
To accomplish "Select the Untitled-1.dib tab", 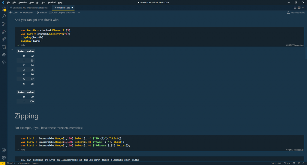I will point(64,7).
